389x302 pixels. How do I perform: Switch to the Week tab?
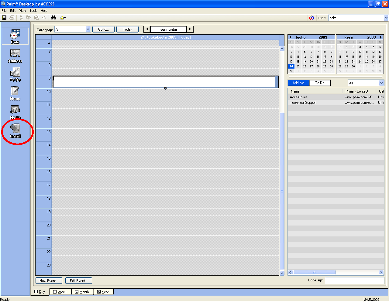coord(60,292)
